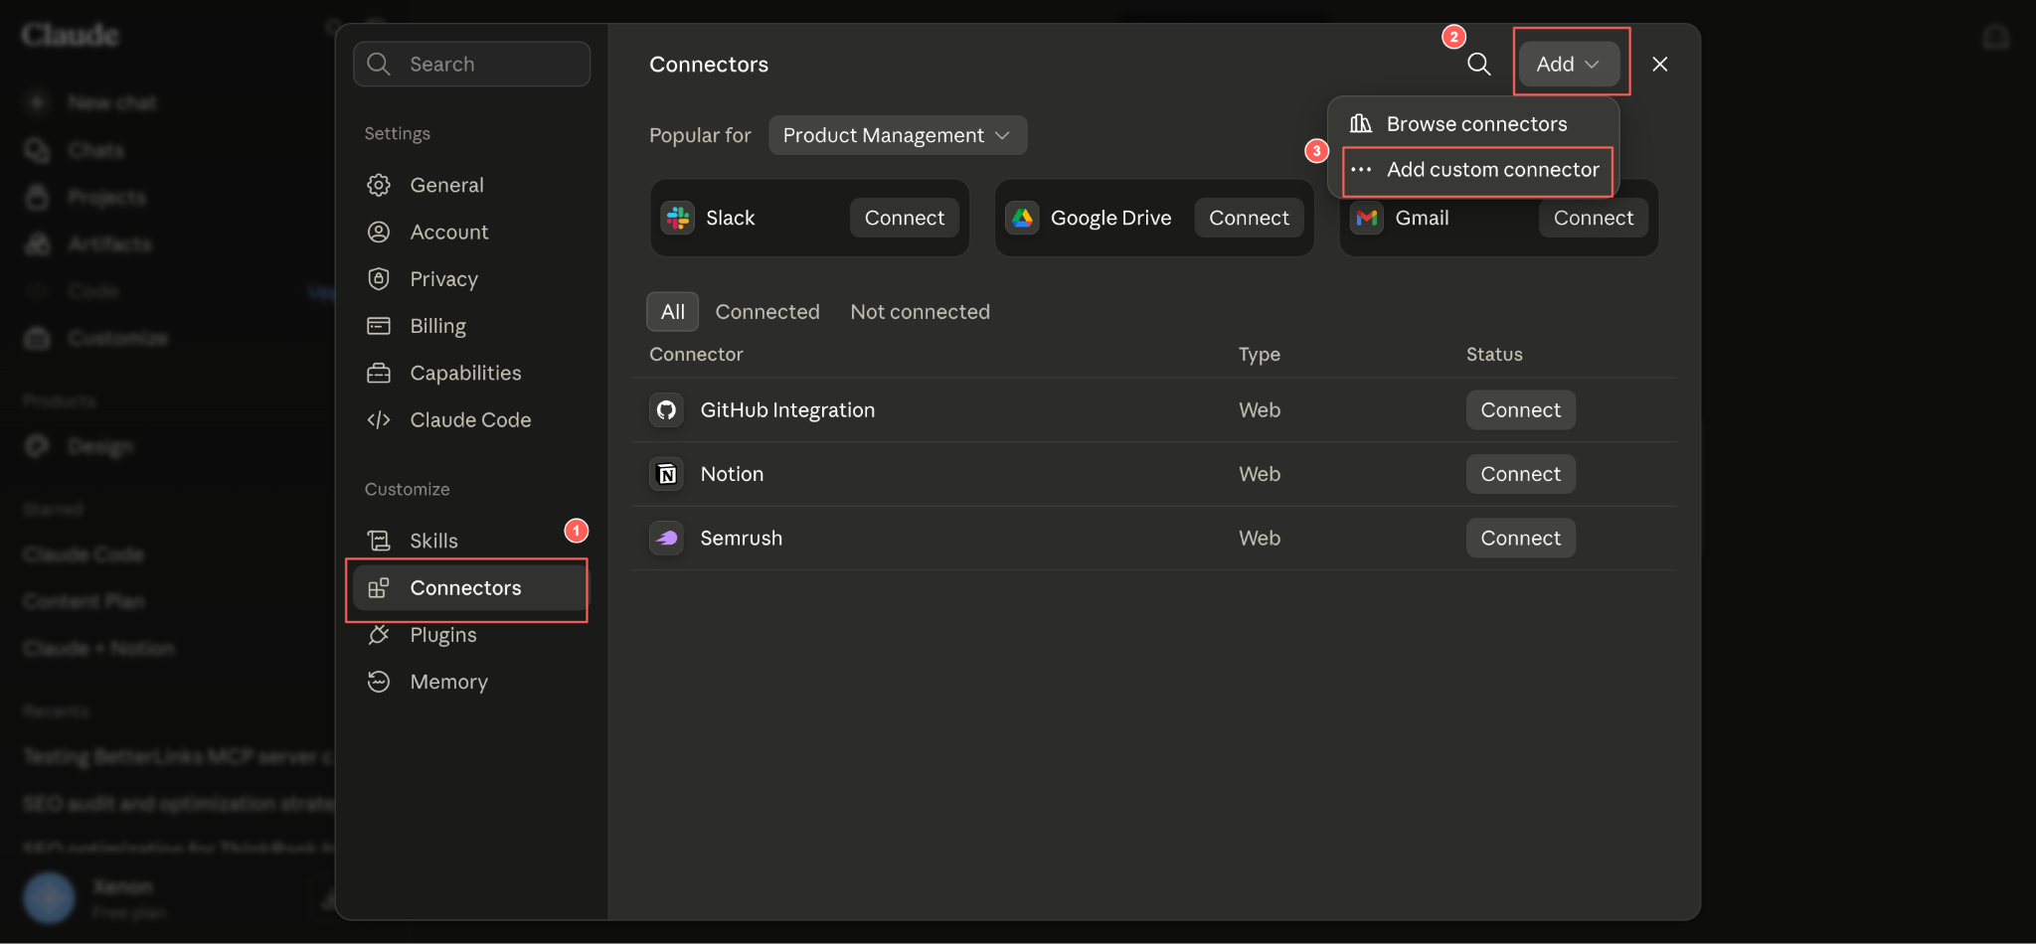Viewport: 2036px width, 944px height.
Task: Click the Web type cell for Notion
Action: 1259,474
